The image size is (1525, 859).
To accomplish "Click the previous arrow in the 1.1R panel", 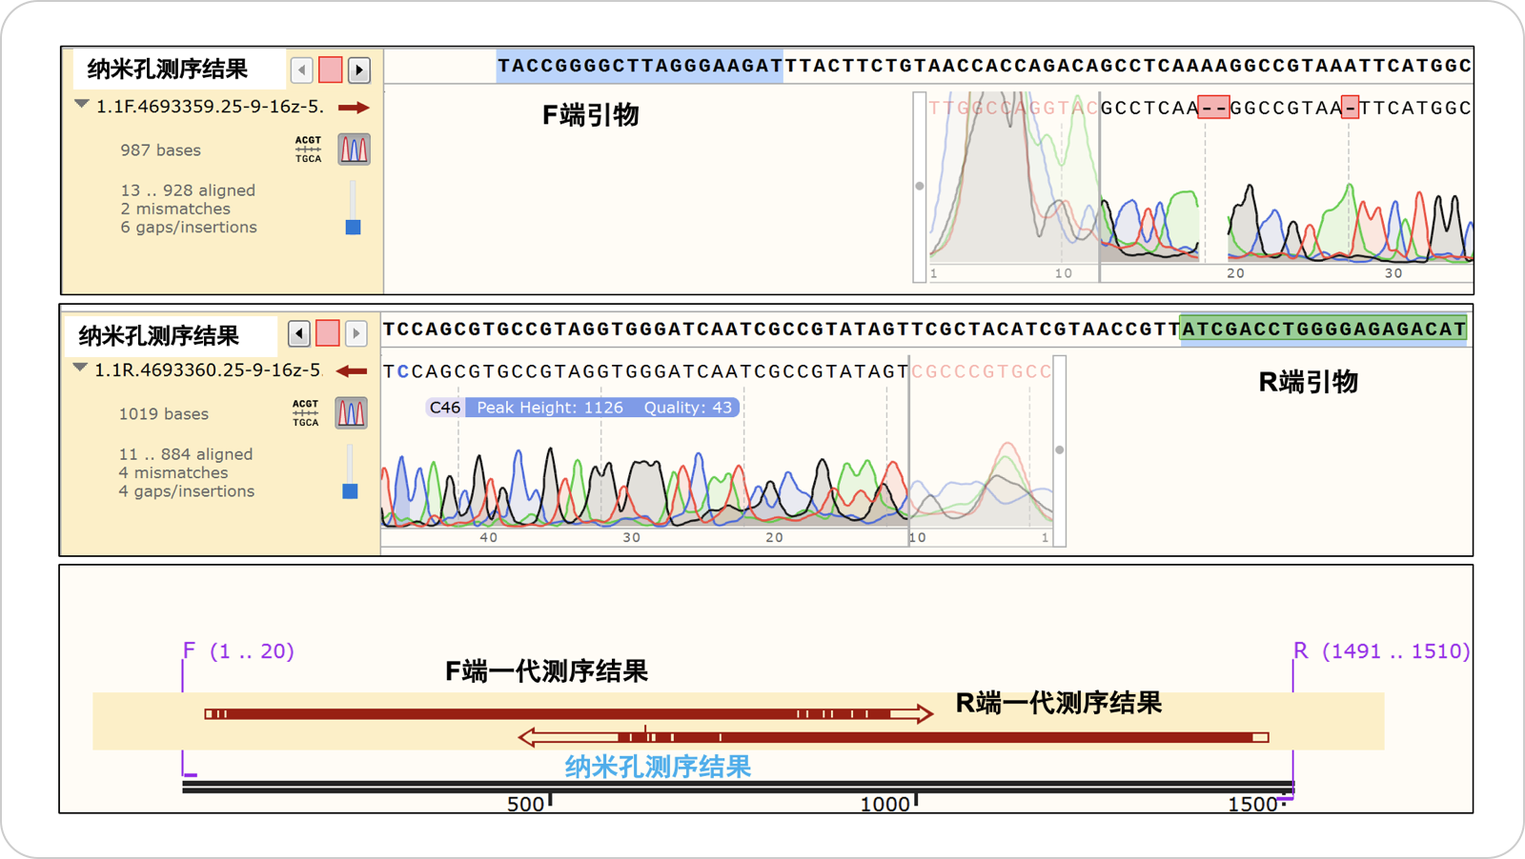I will (x=299, y=333).
